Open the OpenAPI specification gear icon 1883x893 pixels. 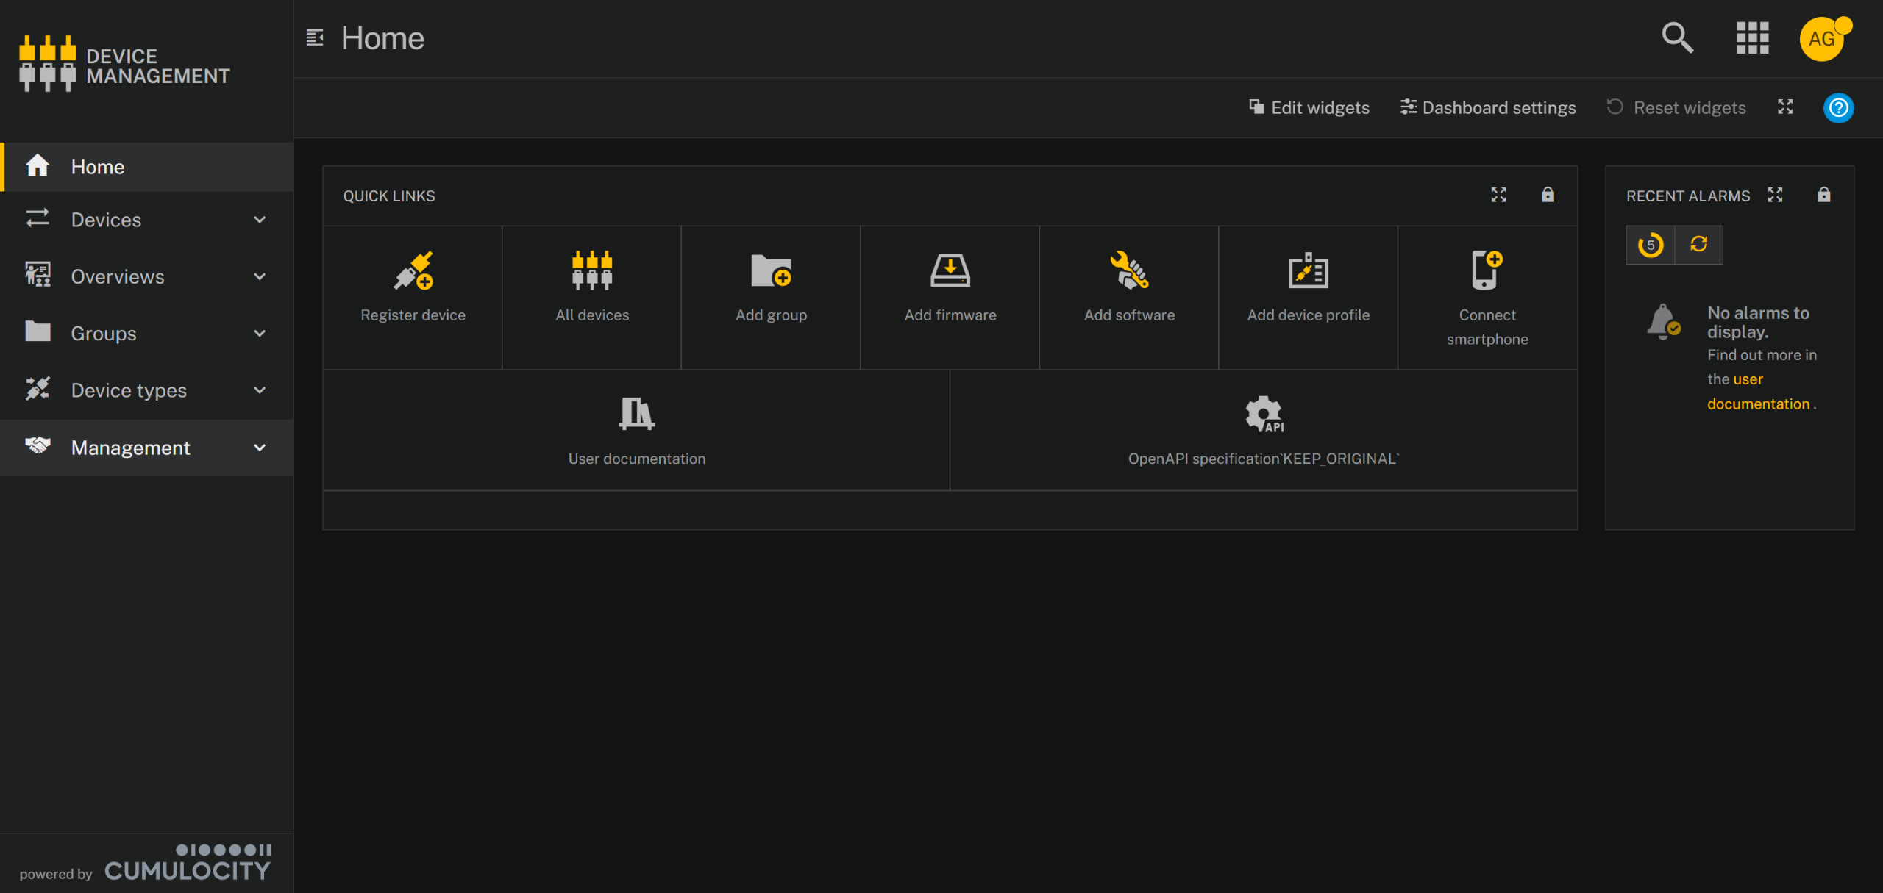pyautogui.click(x=1263, y=414)
